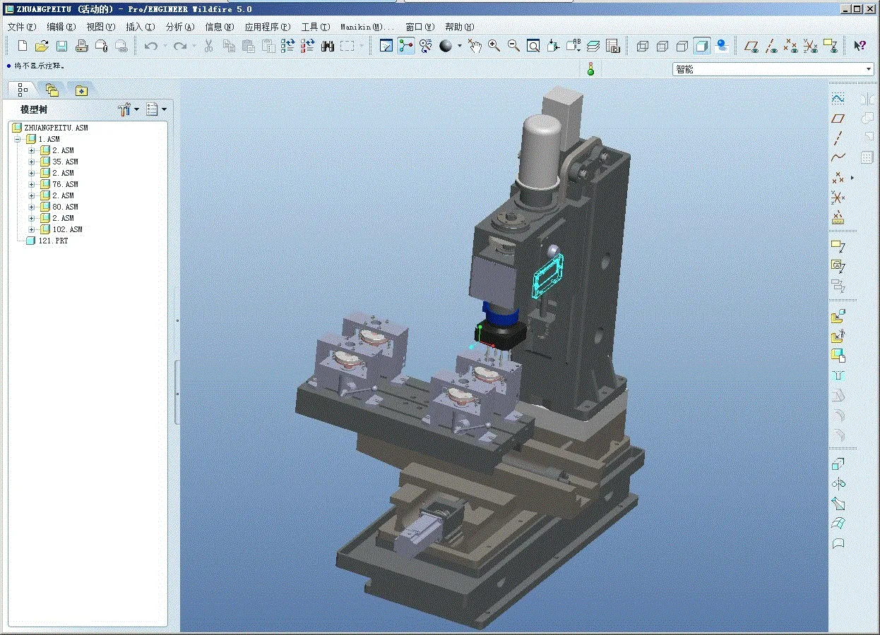Open the Undo history dropdown arrow

165,46
